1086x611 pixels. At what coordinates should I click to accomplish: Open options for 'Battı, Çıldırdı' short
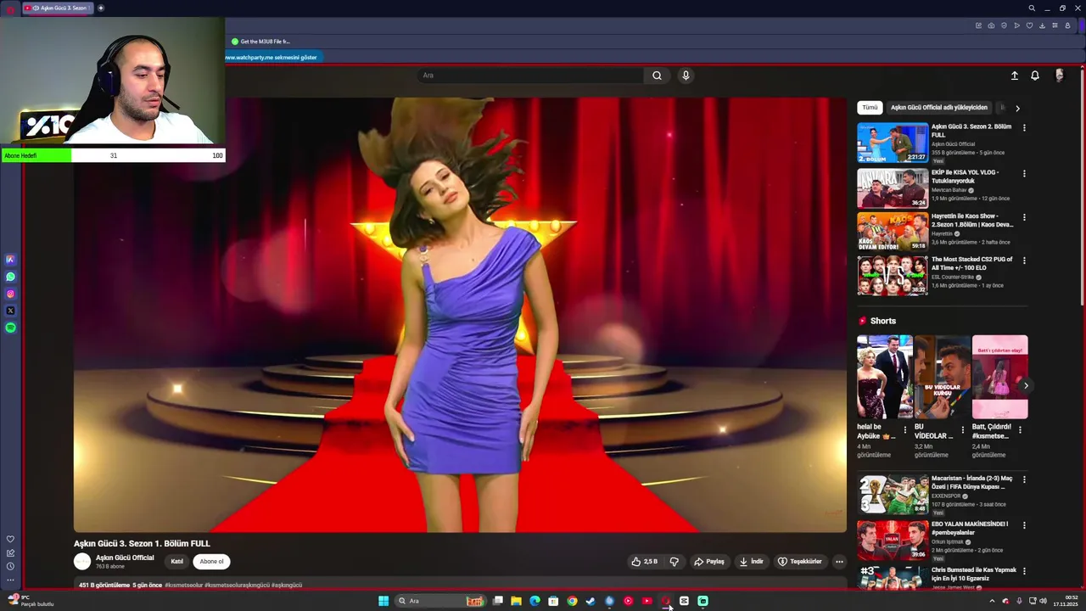point(1020,430)
